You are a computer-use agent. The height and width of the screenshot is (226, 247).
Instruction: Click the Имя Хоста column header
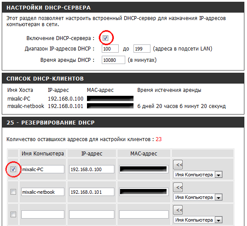pyautogui.click(x=20, y=90)
